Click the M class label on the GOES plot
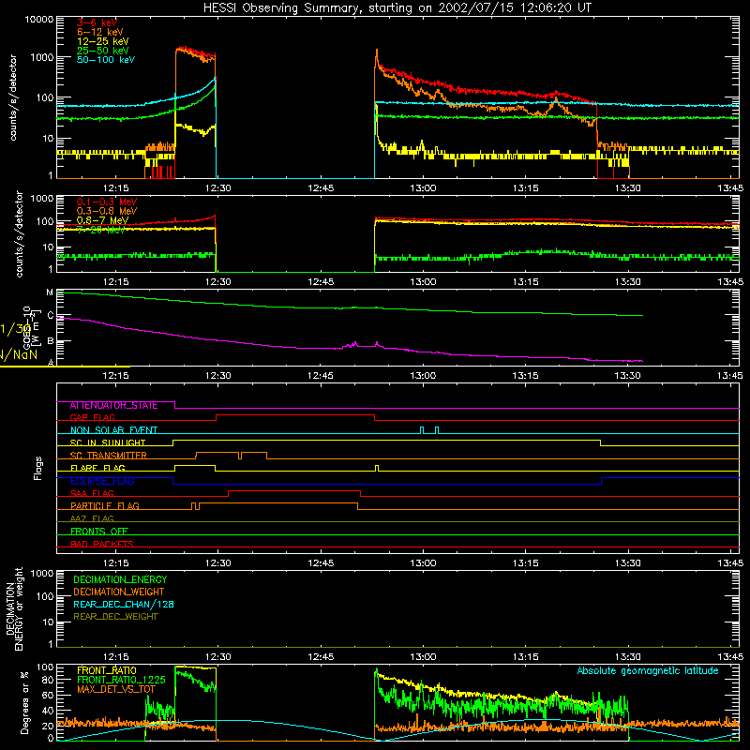Image resolution: width=750 pixels, height=750 pixels. pyautogui.click(x=50, y=292)
